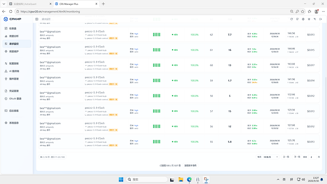Click the browser back arrow
Image resolution: width=327 pixels, height=184 pixels.
(x=4, y=11)
